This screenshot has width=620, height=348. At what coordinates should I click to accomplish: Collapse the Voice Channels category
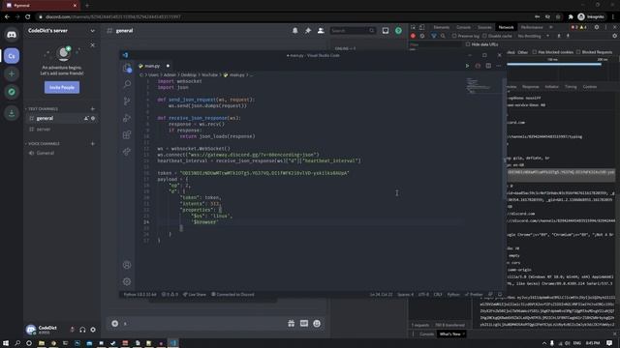click(x=43, y=144)
